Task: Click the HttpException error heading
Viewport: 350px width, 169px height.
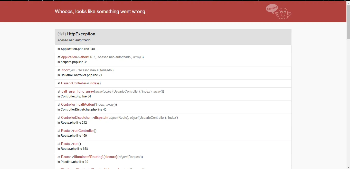Action: click(81, 34)
